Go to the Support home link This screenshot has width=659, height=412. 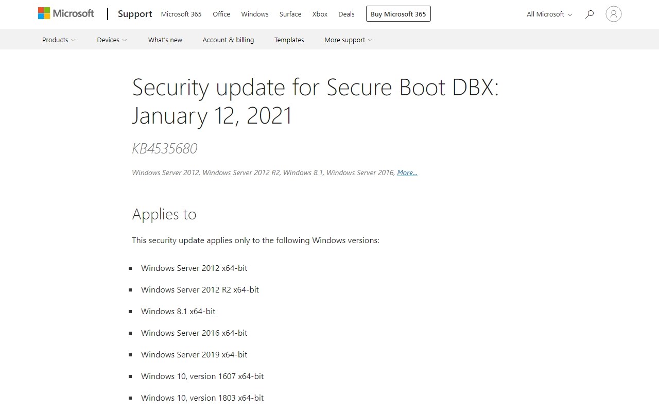[x=135, y=14]
